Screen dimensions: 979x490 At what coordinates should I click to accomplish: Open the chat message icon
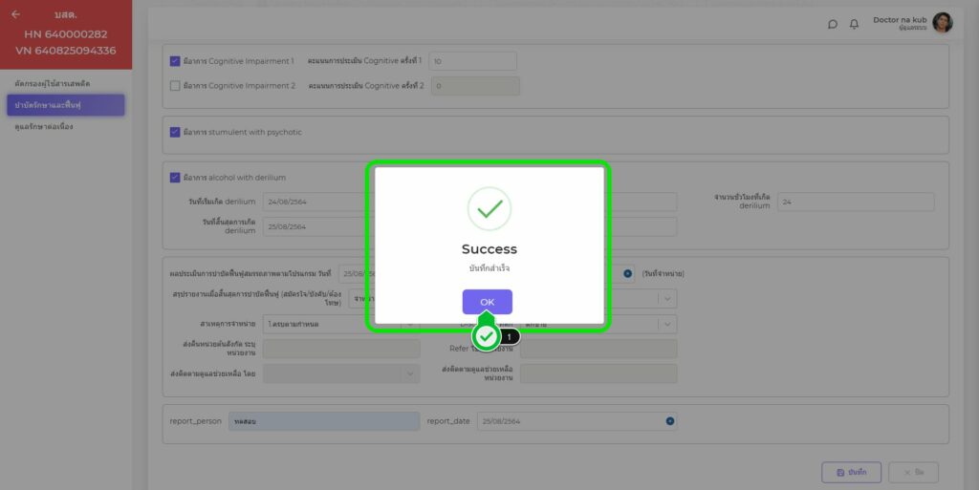point(832,24)
